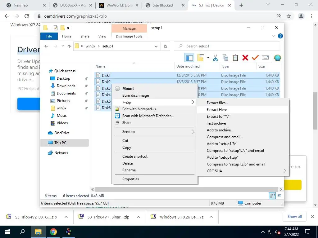The width and height of the screenshot is (318, 238).
Task: Expand address bar history dropdown
Action: tap(156, 46)
